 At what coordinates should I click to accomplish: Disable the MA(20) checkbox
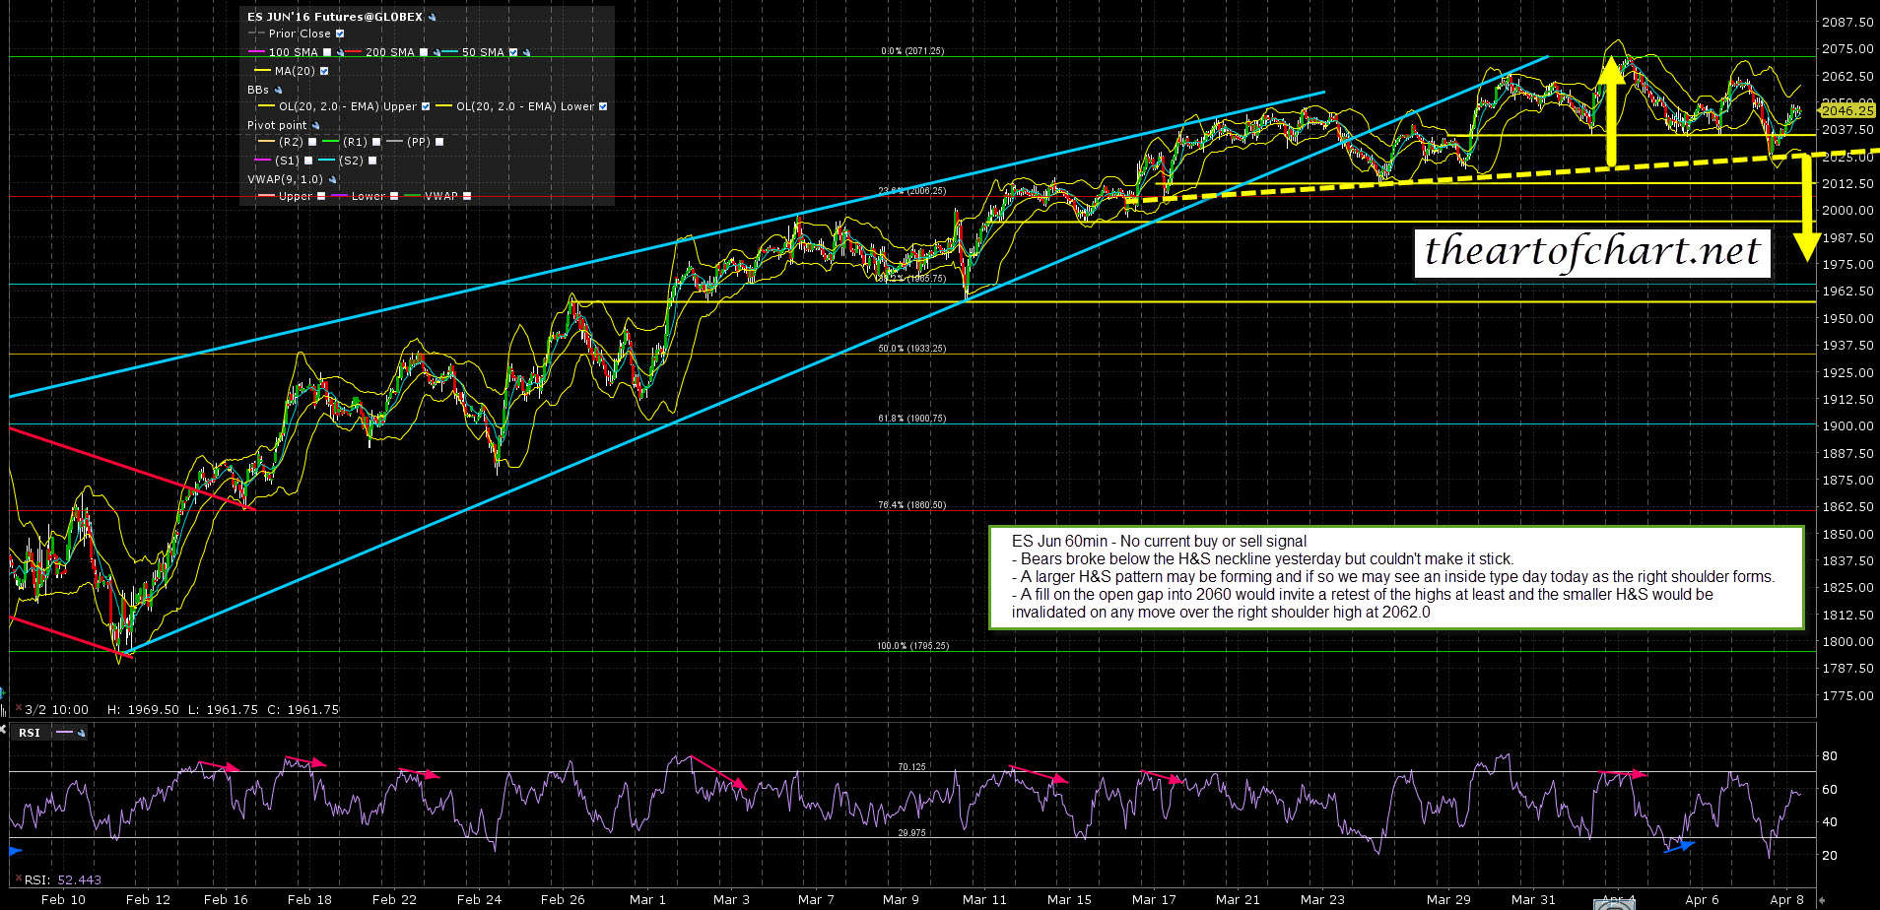324,71
